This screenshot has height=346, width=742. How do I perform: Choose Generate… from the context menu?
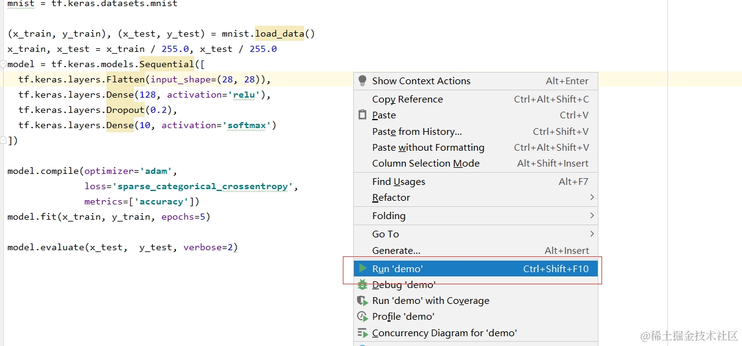tap(476, 250)
